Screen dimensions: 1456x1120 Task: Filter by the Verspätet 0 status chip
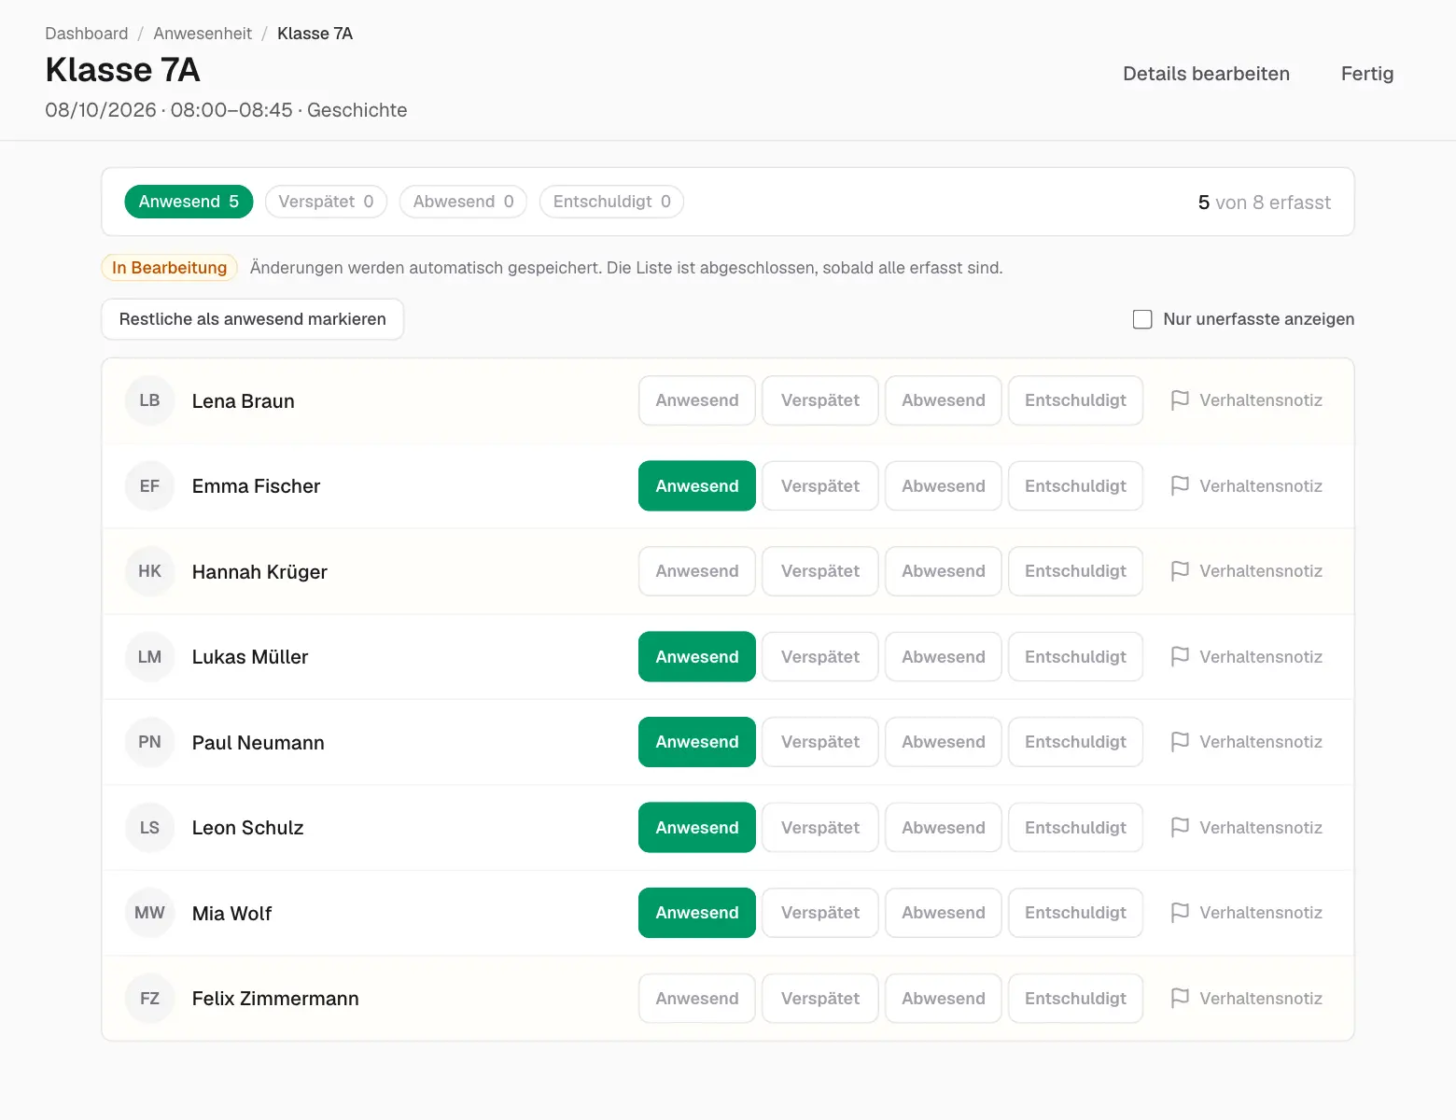coord(326,202)
